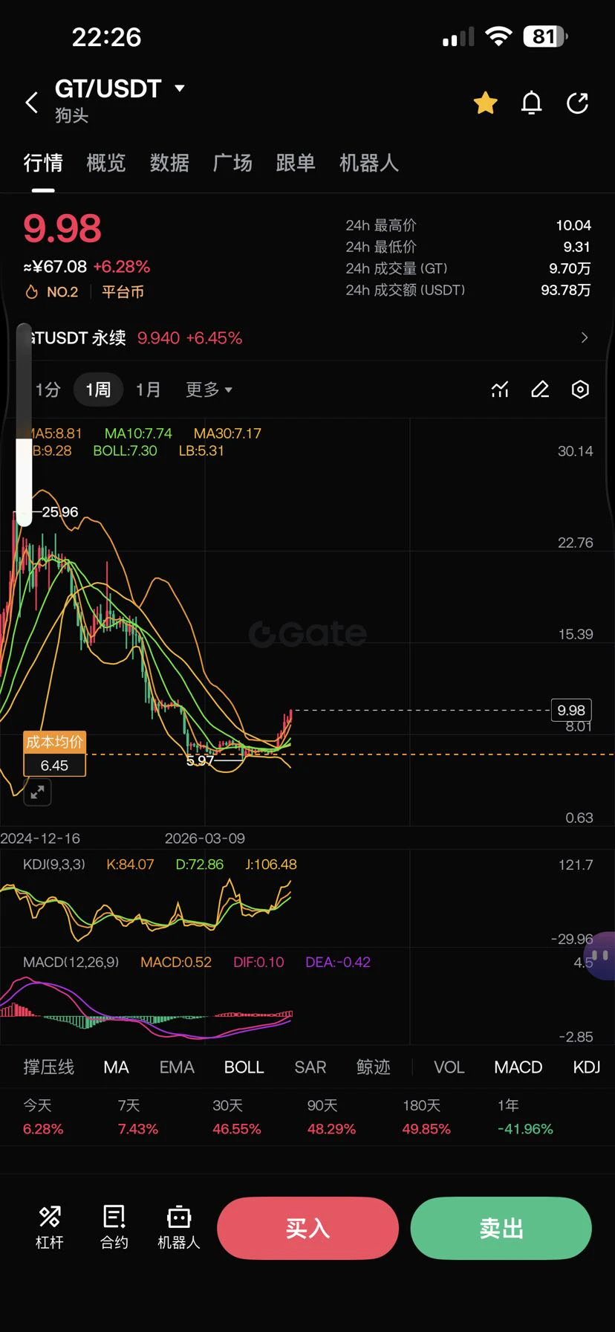
Task: Tap the ≈¥67.08 converted price
Action: click(55, 266)
